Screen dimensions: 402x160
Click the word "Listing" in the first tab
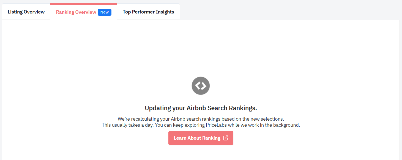pos(15,12)
